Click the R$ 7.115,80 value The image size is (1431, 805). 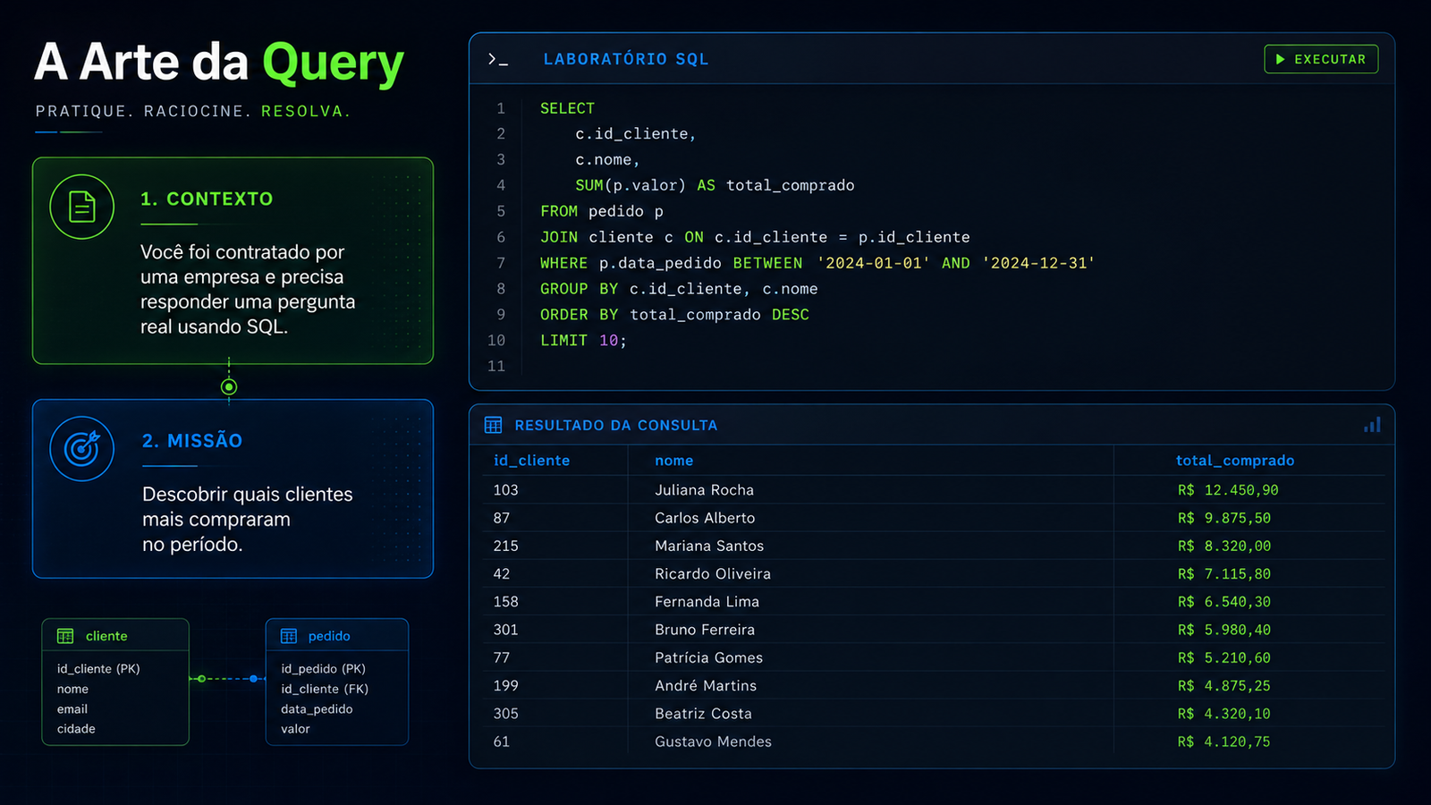coord(1224,573)
